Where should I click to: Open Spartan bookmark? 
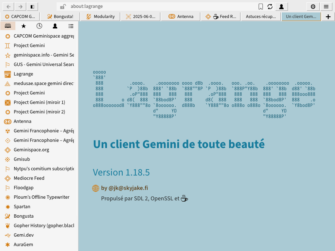[39, 207]
